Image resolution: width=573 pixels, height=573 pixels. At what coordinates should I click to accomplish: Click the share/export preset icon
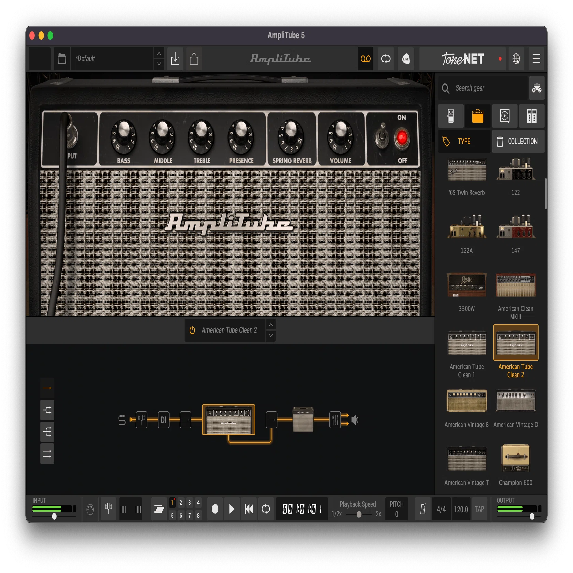coord(194,59)
